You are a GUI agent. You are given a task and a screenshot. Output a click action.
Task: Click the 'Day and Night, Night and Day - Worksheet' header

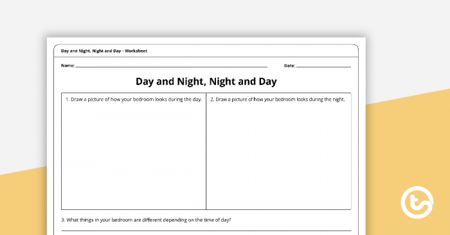[x=104, y=51]
